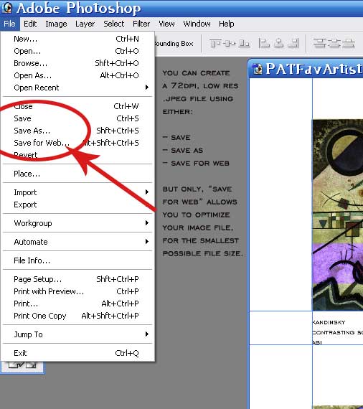The height and width of the screenshot is (409, 363).
Task: Select the Browse... menu entry
Action: (77, 63)
